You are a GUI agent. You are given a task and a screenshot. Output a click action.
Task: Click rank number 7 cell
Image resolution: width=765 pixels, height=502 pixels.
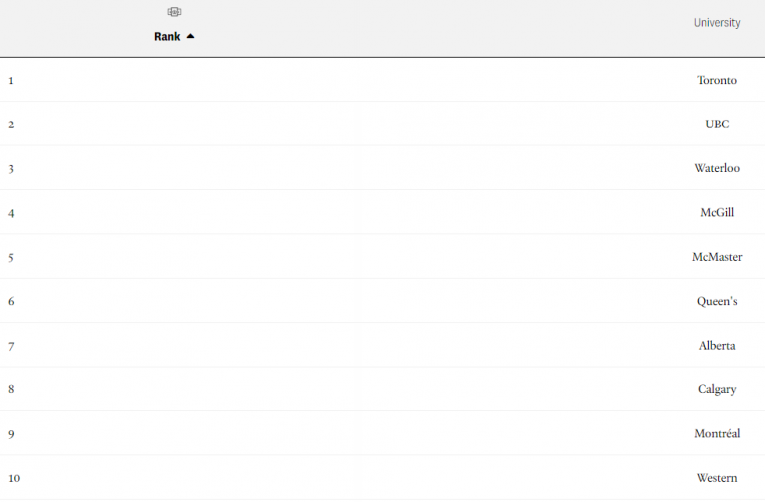pos(11,347)
